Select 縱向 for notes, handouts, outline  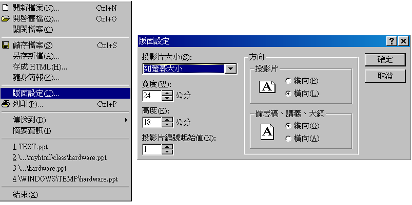[289, 126]
